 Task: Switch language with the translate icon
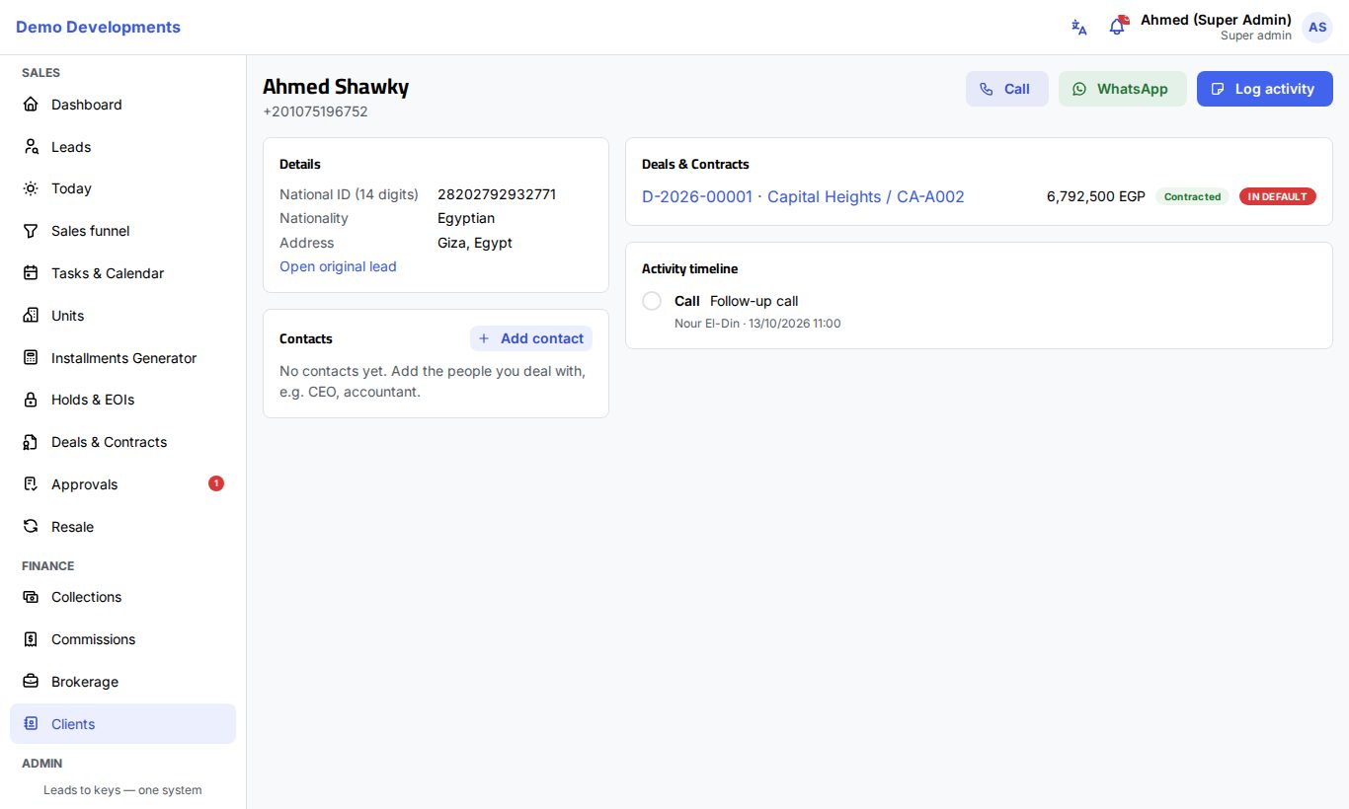tap(1079, 27)
